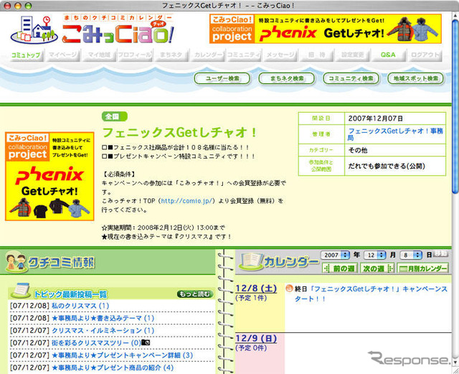Click the red close button in the title bar

(7, 5)
